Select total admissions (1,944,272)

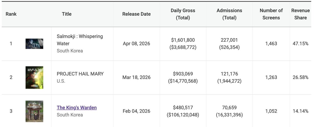tap(229, 81)
